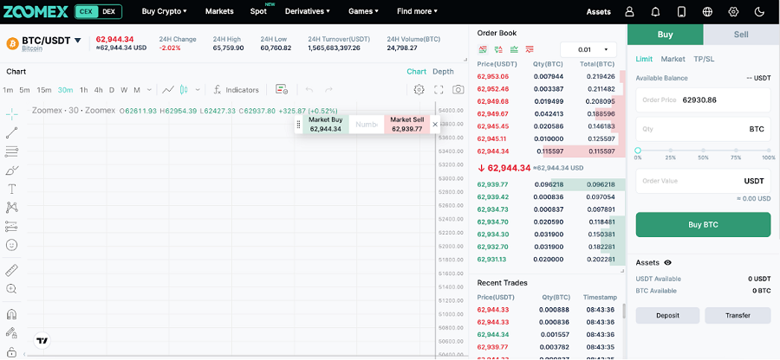Open chart settings gear

click(x=419, y=90)
